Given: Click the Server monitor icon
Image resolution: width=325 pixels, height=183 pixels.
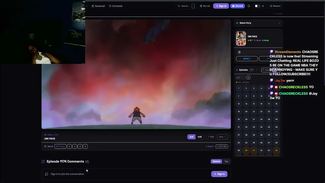Looking at the screenshot, I should point(45,146).
